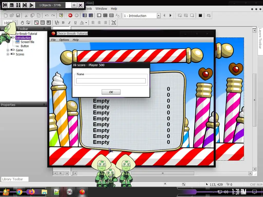Click the play playback button

31,5
